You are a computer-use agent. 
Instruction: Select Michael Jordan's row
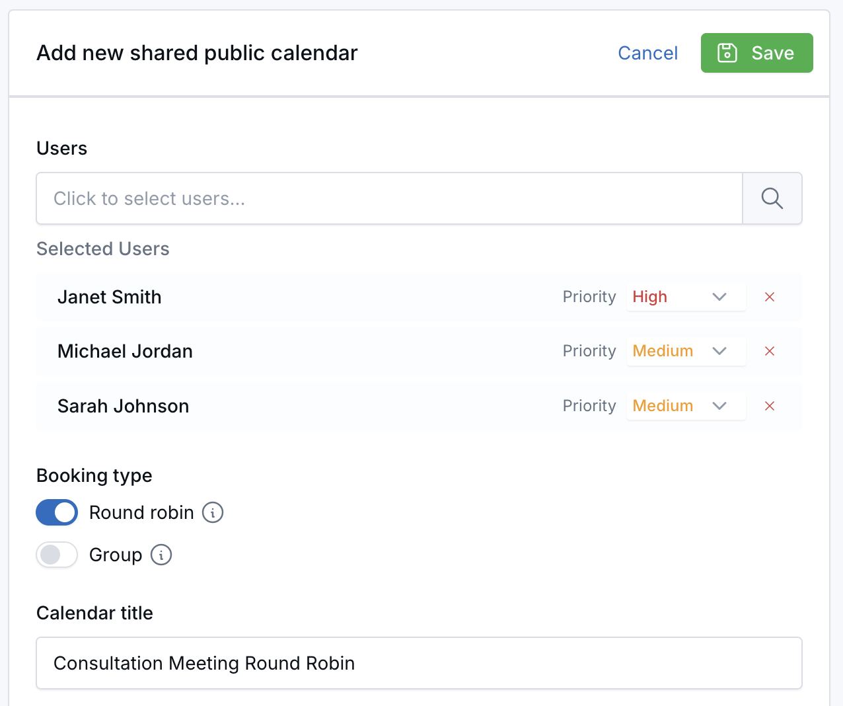(x=125, y=351)
